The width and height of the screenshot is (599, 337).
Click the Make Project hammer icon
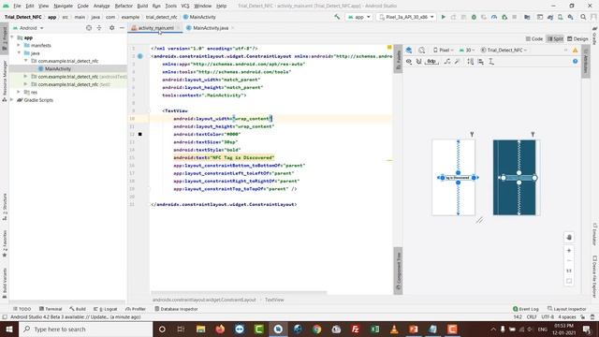(337, 17)
